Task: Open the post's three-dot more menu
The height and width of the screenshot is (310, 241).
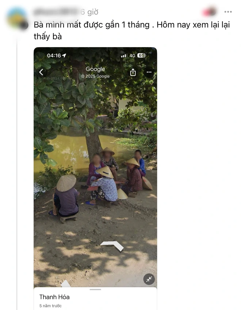Action: [x=228, y=12]
